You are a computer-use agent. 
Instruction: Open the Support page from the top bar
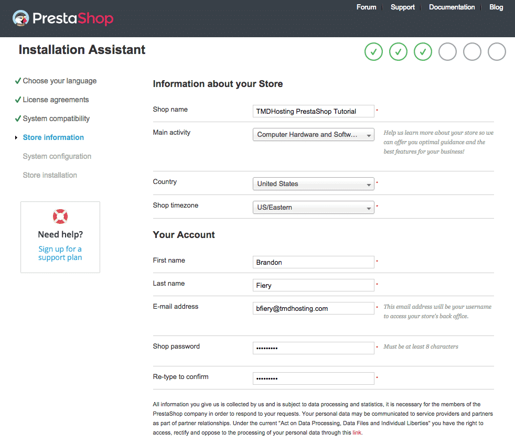[x=402, y=7]
